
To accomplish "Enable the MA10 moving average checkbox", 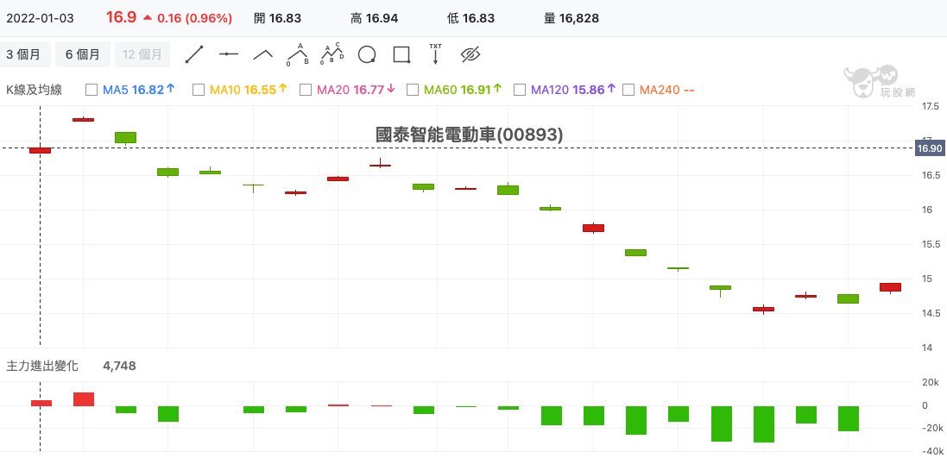I will tap(199, 90).
